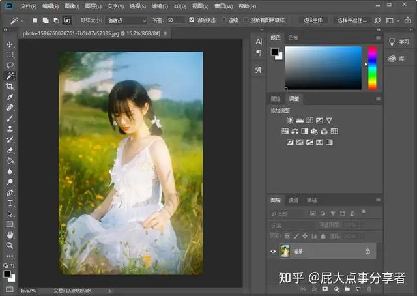This screenshot has width=417, height=296.
Task: Select the Eyedropper tool
Action: click(x=10, y=97)
